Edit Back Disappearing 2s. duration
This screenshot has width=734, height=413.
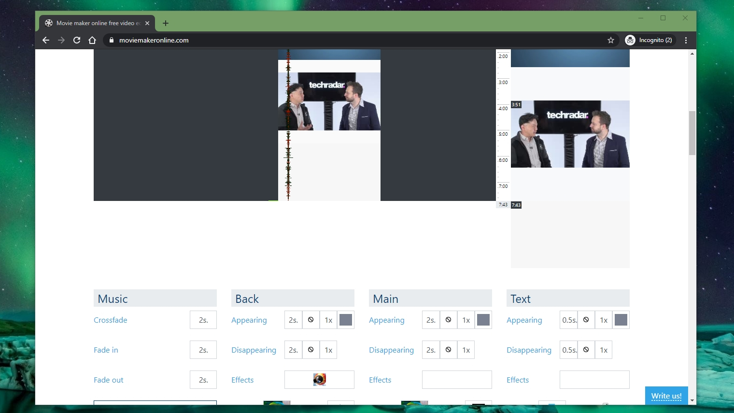tap(293, 350)
